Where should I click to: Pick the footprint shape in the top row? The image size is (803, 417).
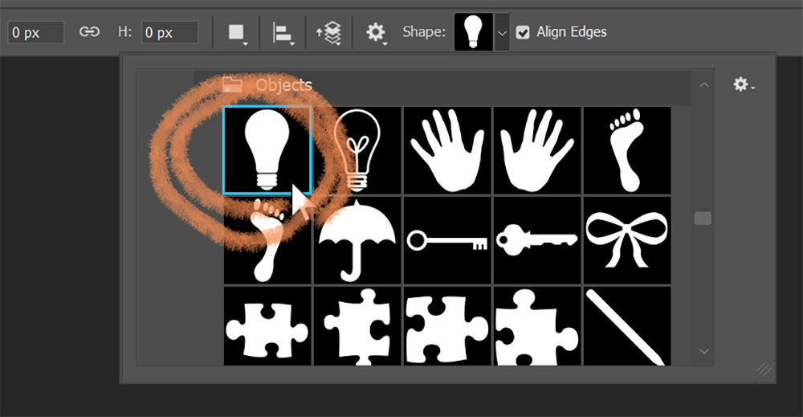pyautogui.click(x=627, y=150)
